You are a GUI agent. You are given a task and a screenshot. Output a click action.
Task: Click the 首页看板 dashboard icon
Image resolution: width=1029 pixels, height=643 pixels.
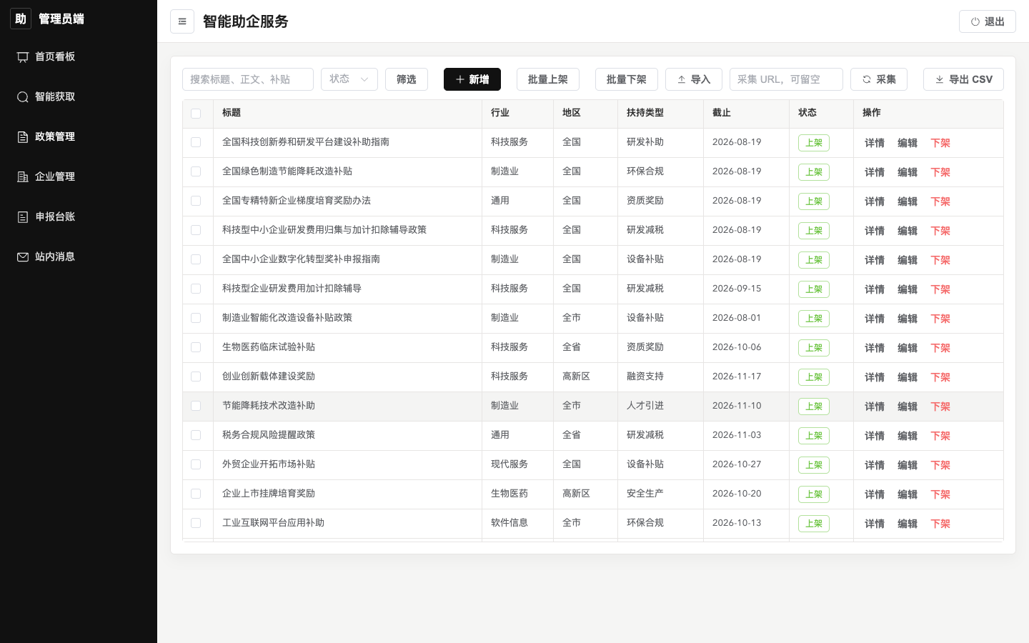(23, 57)
